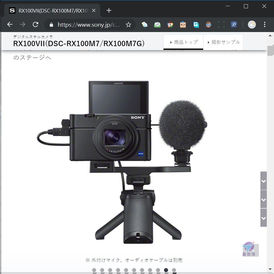This screenshot has width=274, height=274.
Task: Click the RX100VII(DSC-RX100M7/RX100M7G) page heading
Action: tap(79, 44)
